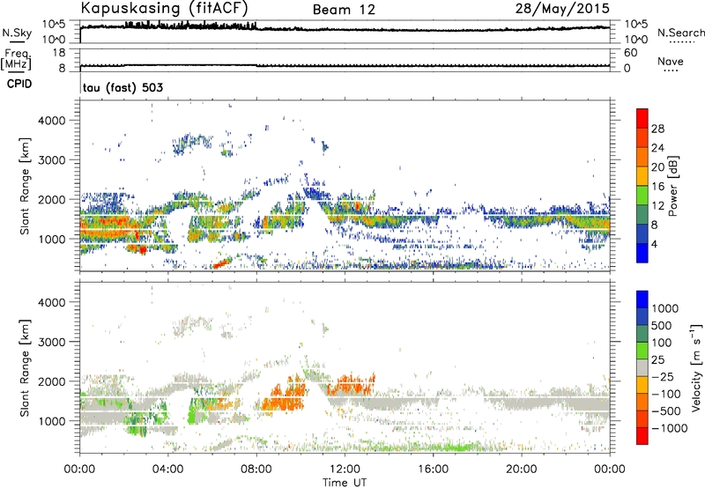Image resolution: width=705 pixels, height=488 pixels.
Task: Click the '-1000' tick on the velocity colorbar
Action: tap(669, 428)
